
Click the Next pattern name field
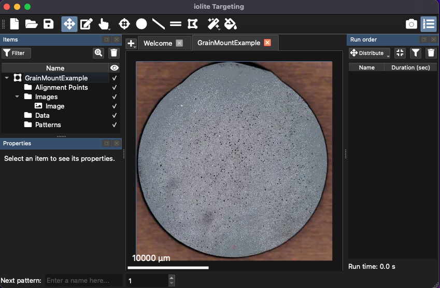(x=83, y=280)
